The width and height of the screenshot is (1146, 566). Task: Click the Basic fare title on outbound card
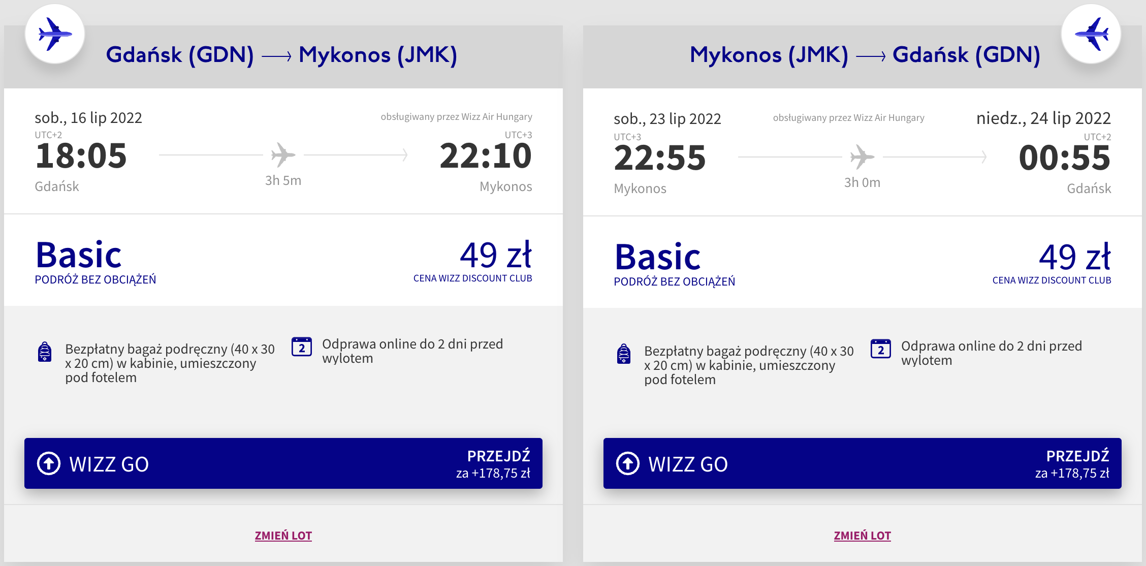79,255
